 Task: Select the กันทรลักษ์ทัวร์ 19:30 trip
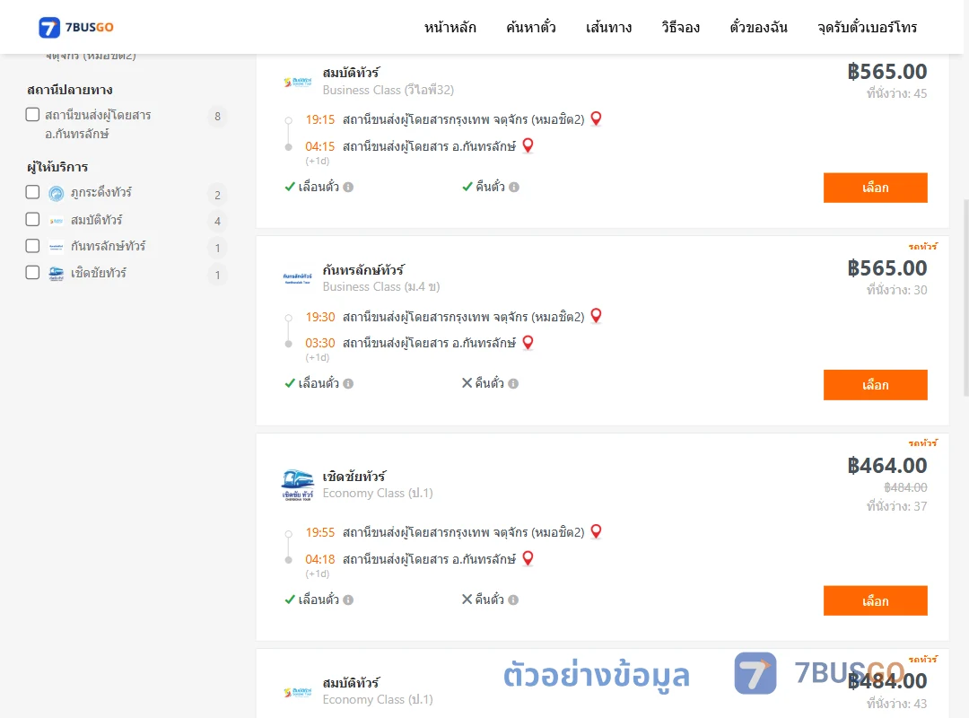(875, 385)
